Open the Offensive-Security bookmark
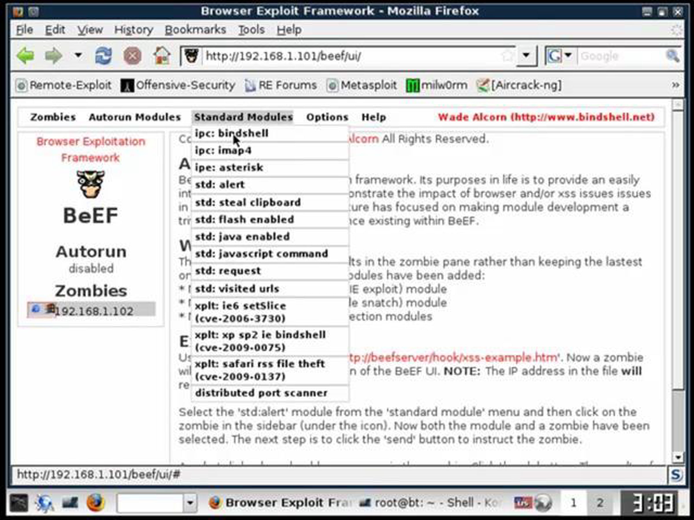 [178, 85]
